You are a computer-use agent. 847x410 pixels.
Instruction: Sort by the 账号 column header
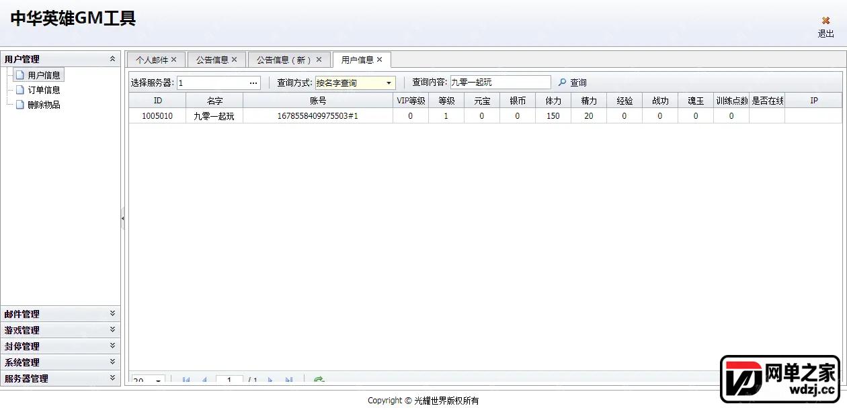[x=318, y=101]
